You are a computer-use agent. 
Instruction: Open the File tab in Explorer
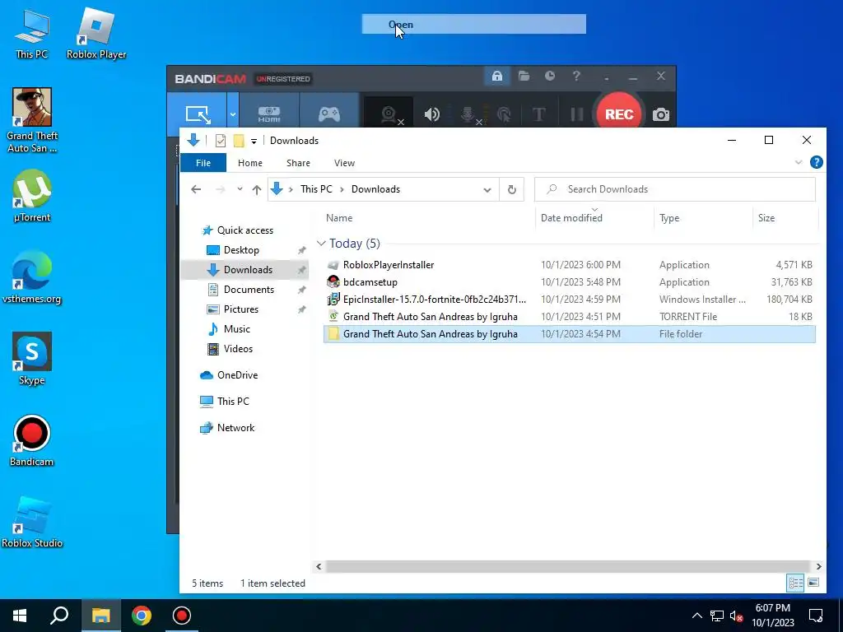(203, 163)
